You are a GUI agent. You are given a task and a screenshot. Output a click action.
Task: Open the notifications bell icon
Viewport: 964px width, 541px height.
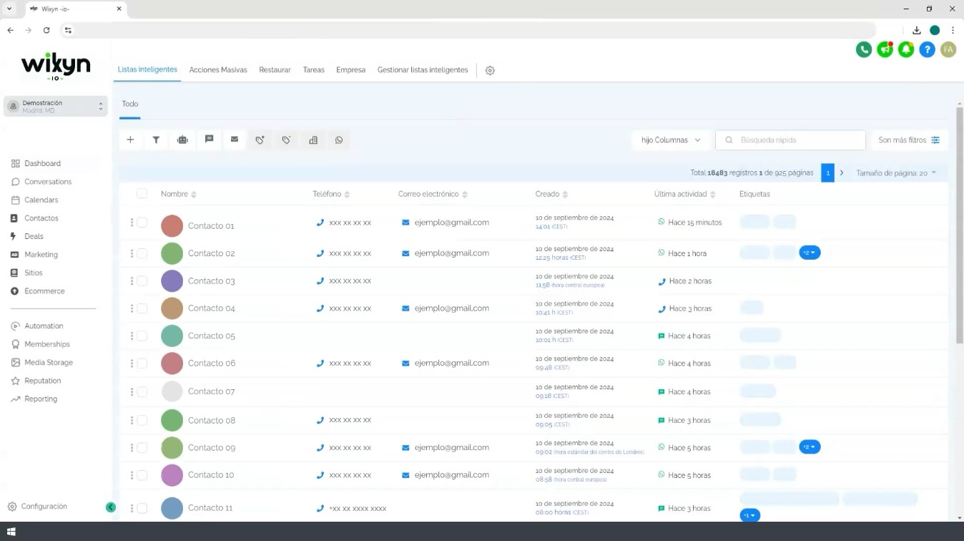[x=906, y=49]
